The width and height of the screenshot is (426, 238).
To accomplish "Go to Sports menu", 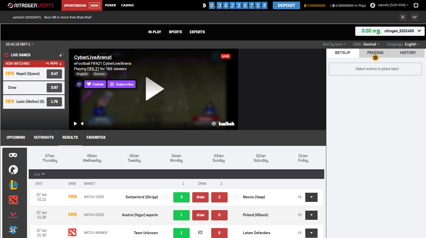I will pyautogui.click(x=175, y=32).
